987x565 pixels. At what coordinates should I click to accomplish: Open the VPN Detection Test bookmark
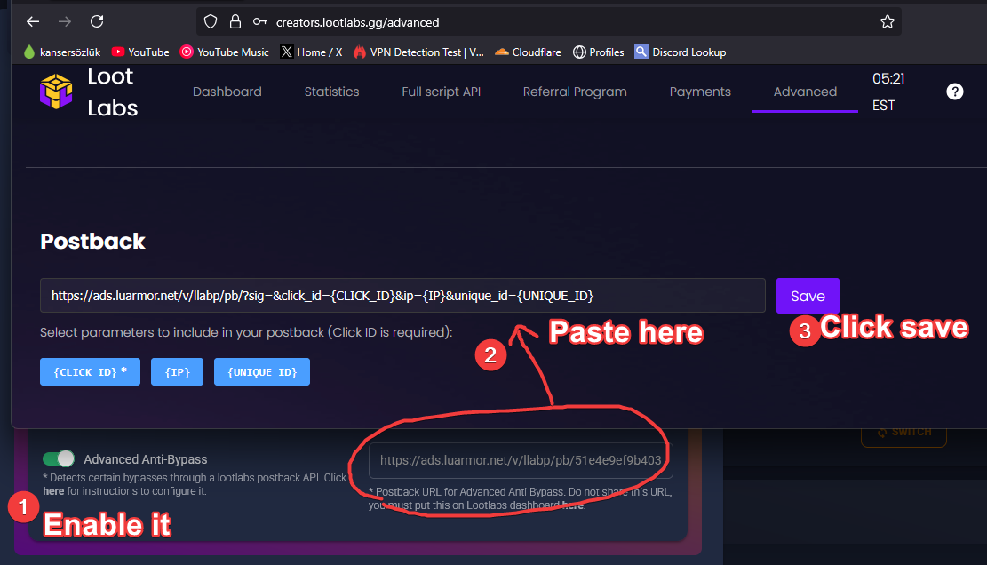(418, 52)
